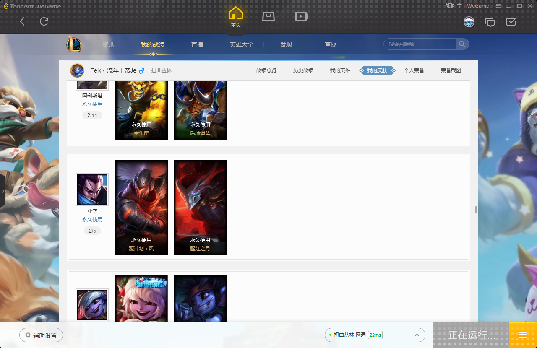
Task: Click the summoner profile avatar
Action: [x=77, y=70]
